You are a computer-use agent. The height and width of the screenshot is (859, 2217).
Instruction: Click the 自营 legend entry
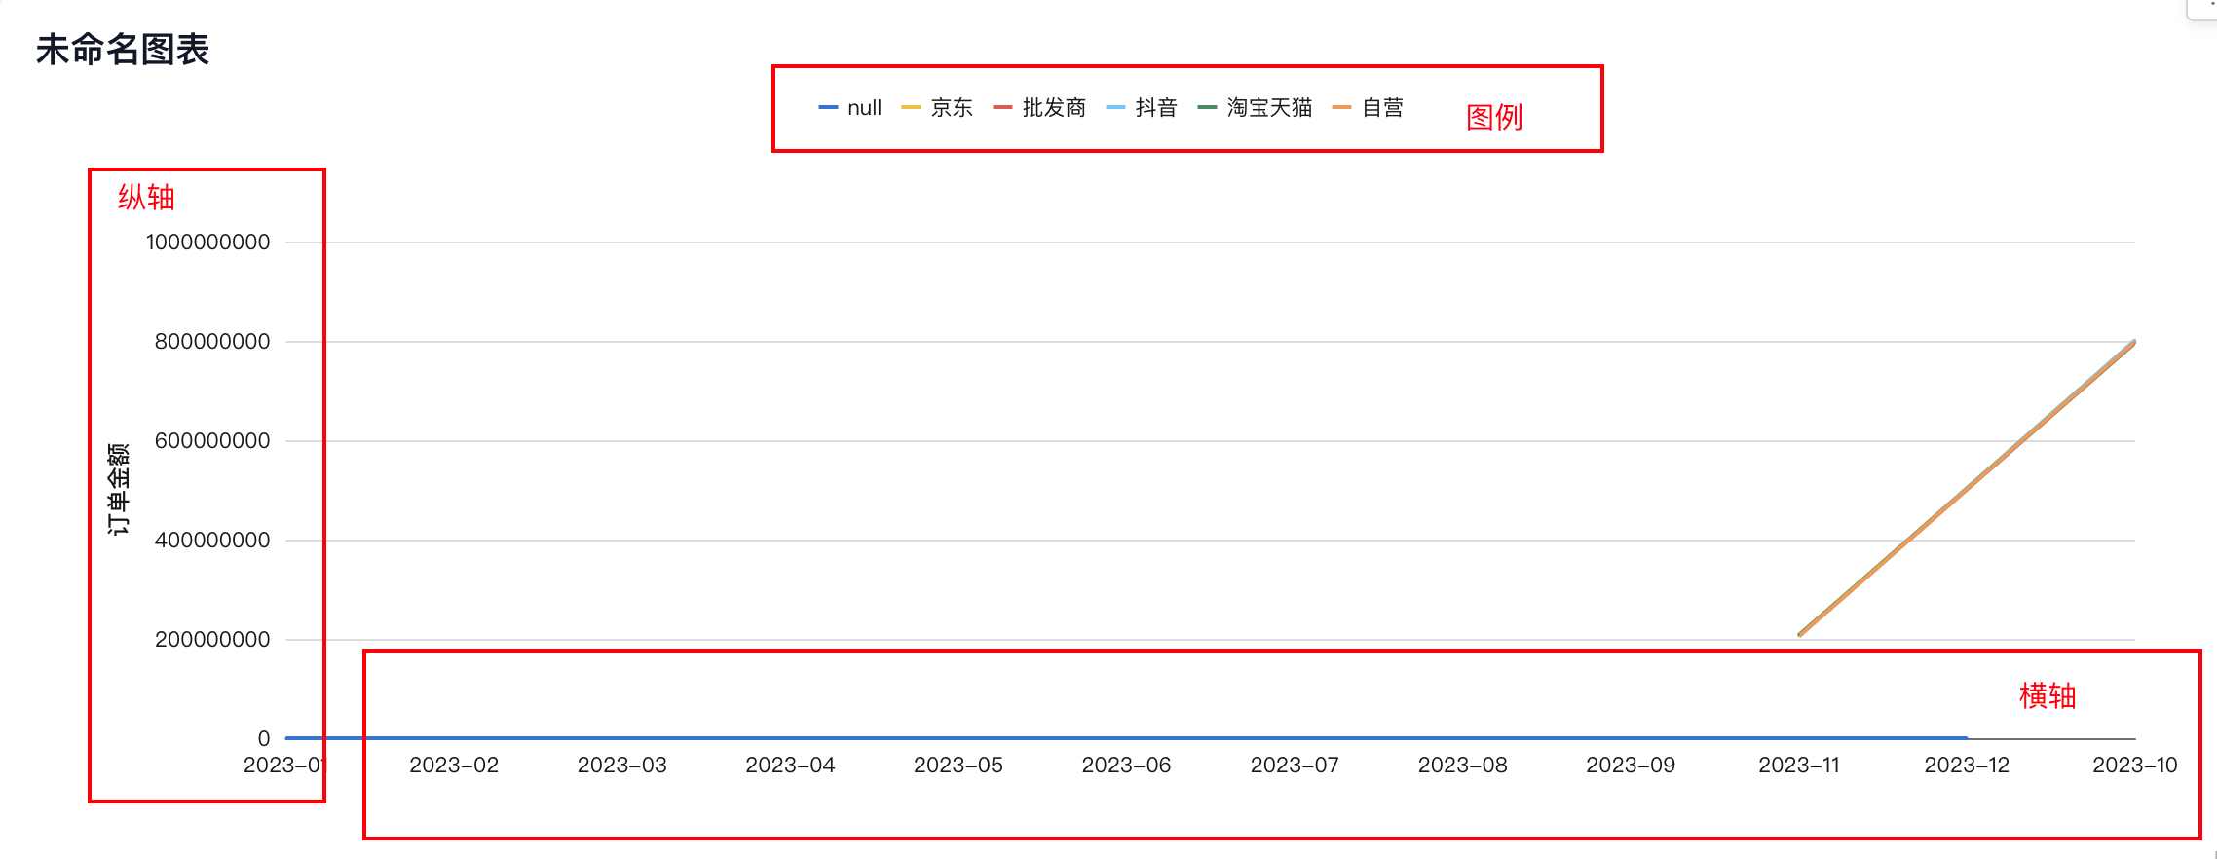pos(1369,108)
